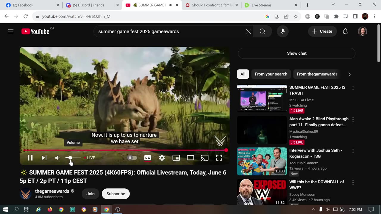Go back in browser history
The width and height of the screenshot is (381, 214).
coord(7,16)
